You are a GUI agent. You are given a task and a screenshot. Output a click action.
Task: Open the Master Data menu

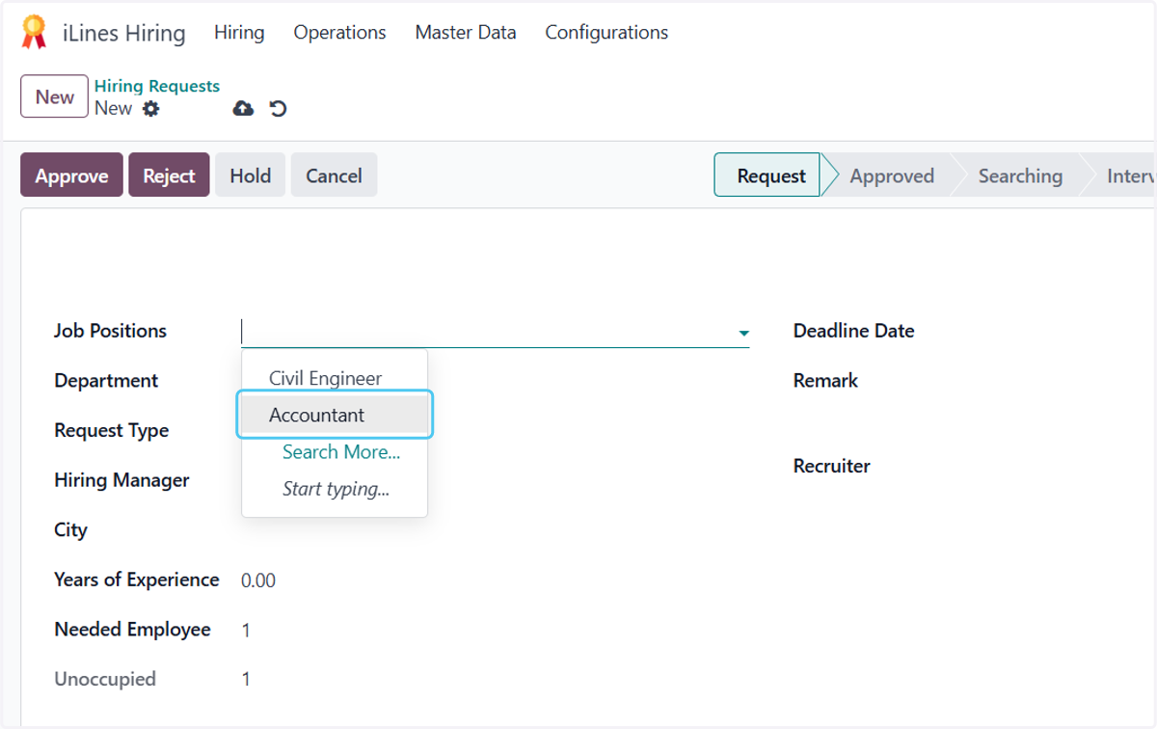466,32
